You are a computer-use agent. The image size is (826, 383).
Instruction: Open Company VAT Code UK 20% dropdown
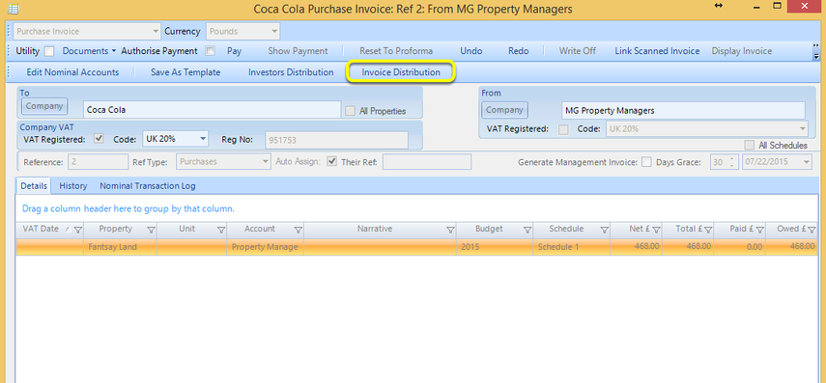[x=176, y=139]
